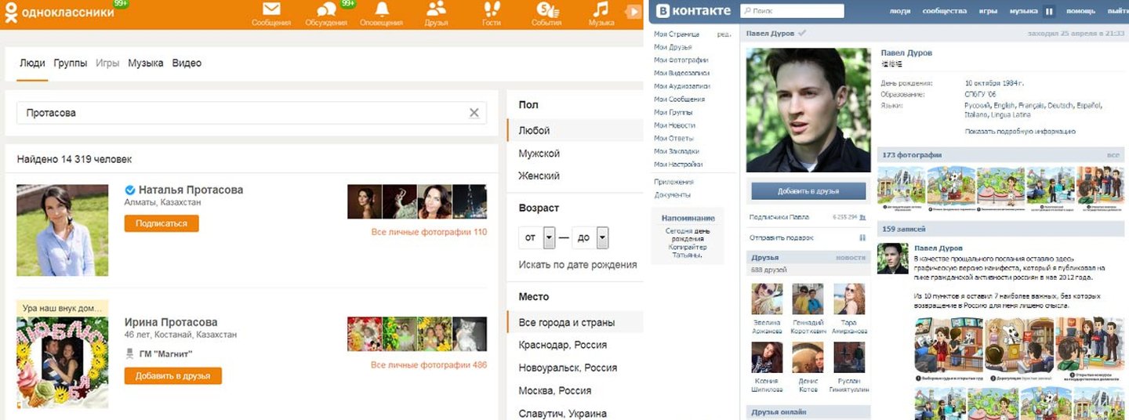Open Мои Сообщения in VK sidebar
Image resolution: width=1129 pixels, height=420 pixels.
coord(680,100)
